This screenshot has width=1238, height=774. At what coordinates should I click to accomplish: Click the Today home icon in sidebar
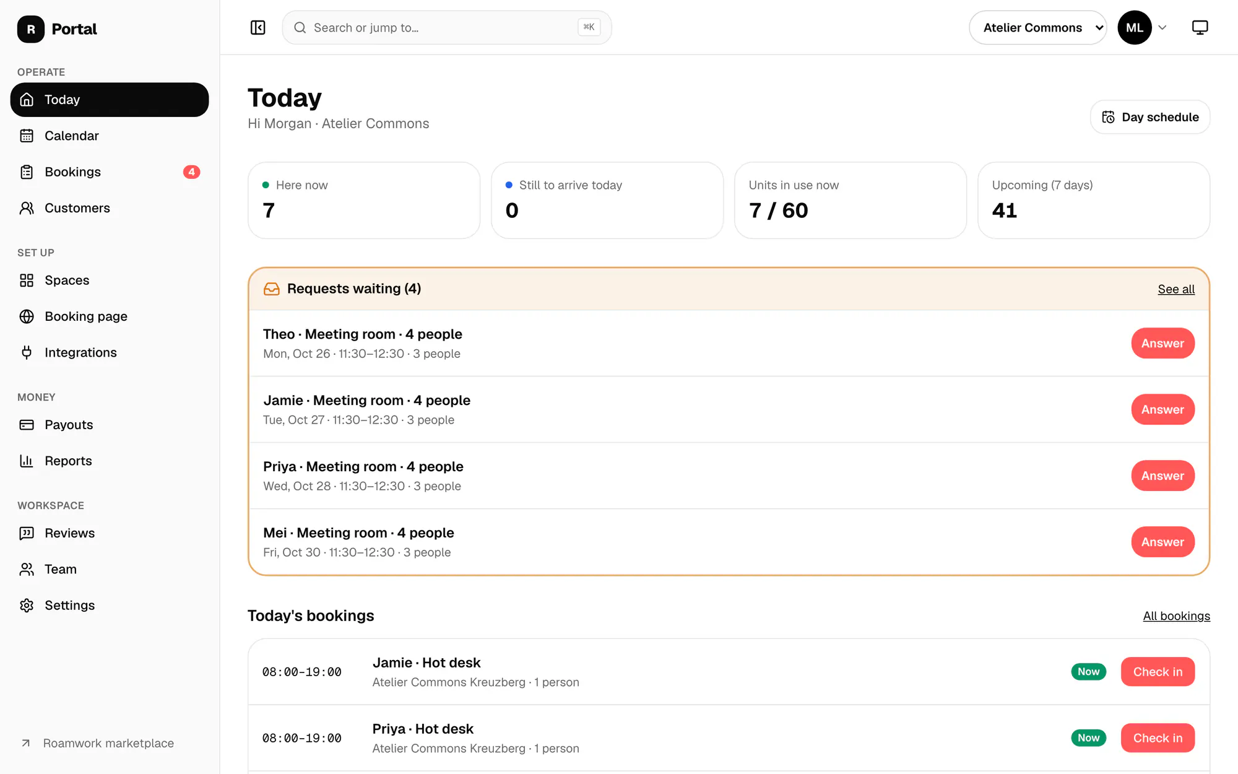tap(27, 100)
